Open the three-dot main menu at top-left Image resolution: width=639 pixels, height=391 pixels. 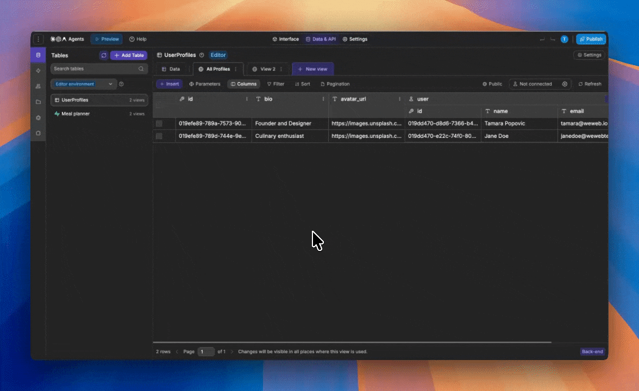click(x=38, y=39)
